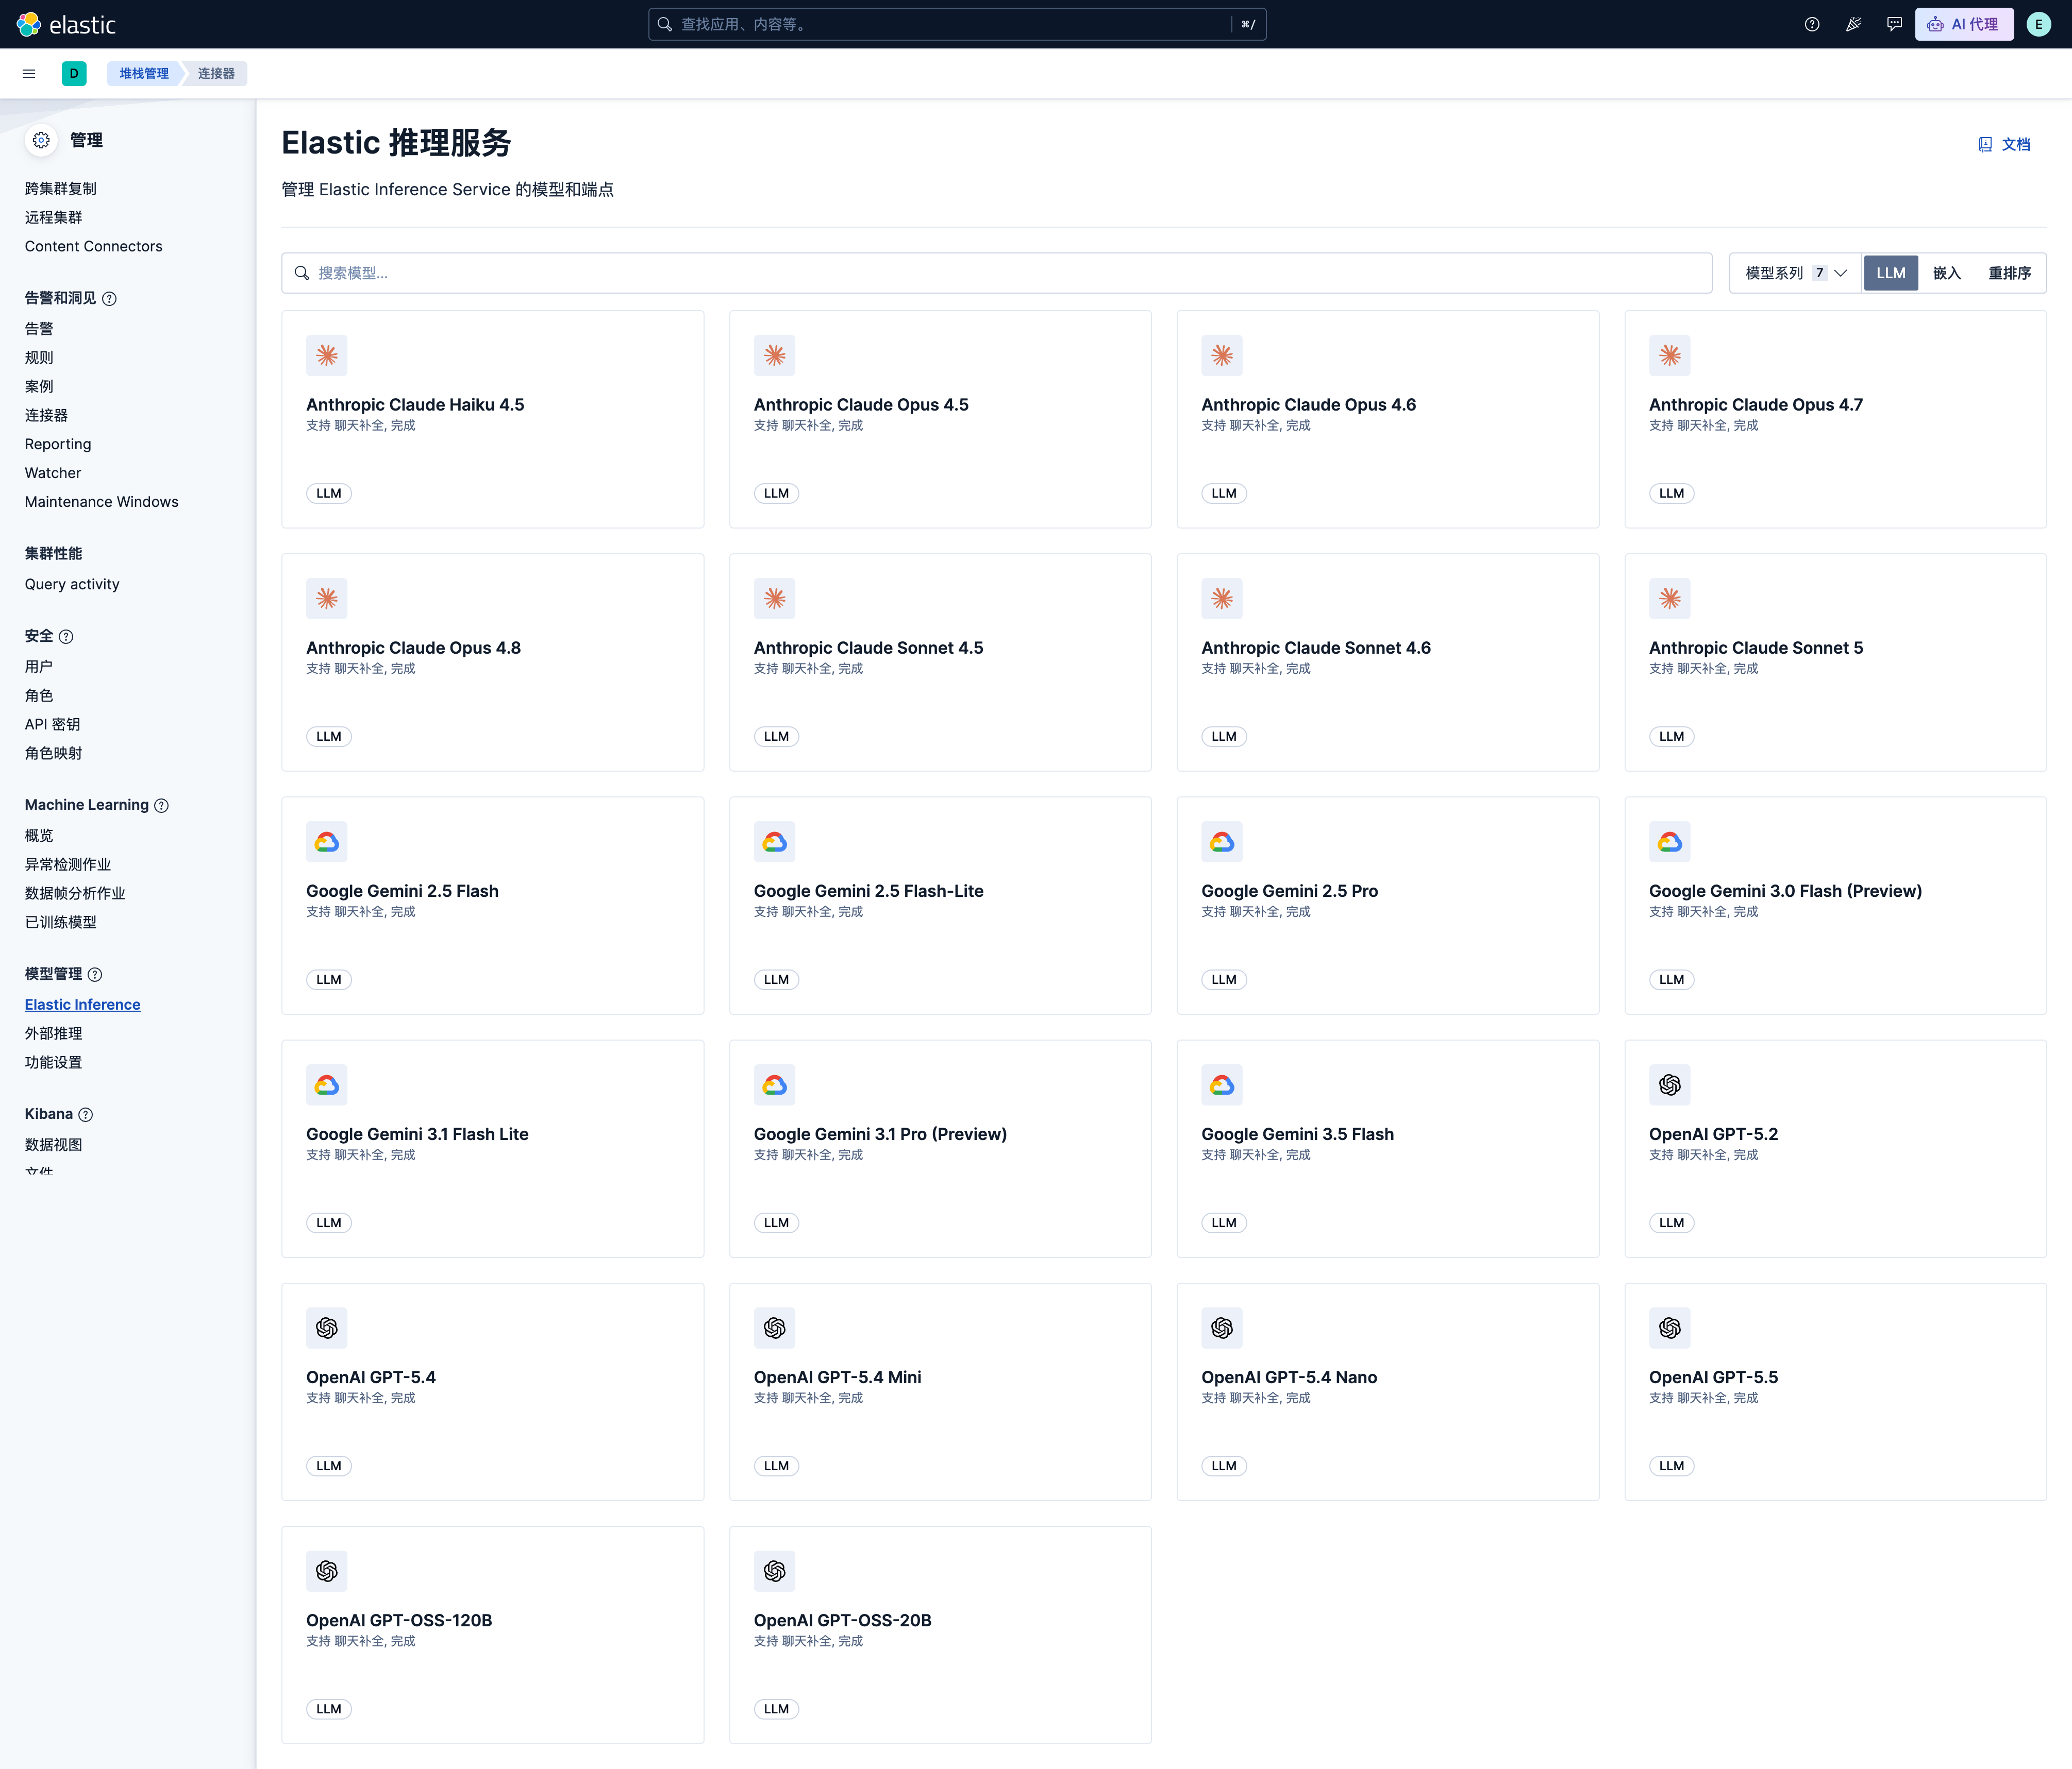Open the Anthropic Claude Sonnet 4.6 card
2072x1769 pixels.
pyautogui.click(x=1387, y=661)
